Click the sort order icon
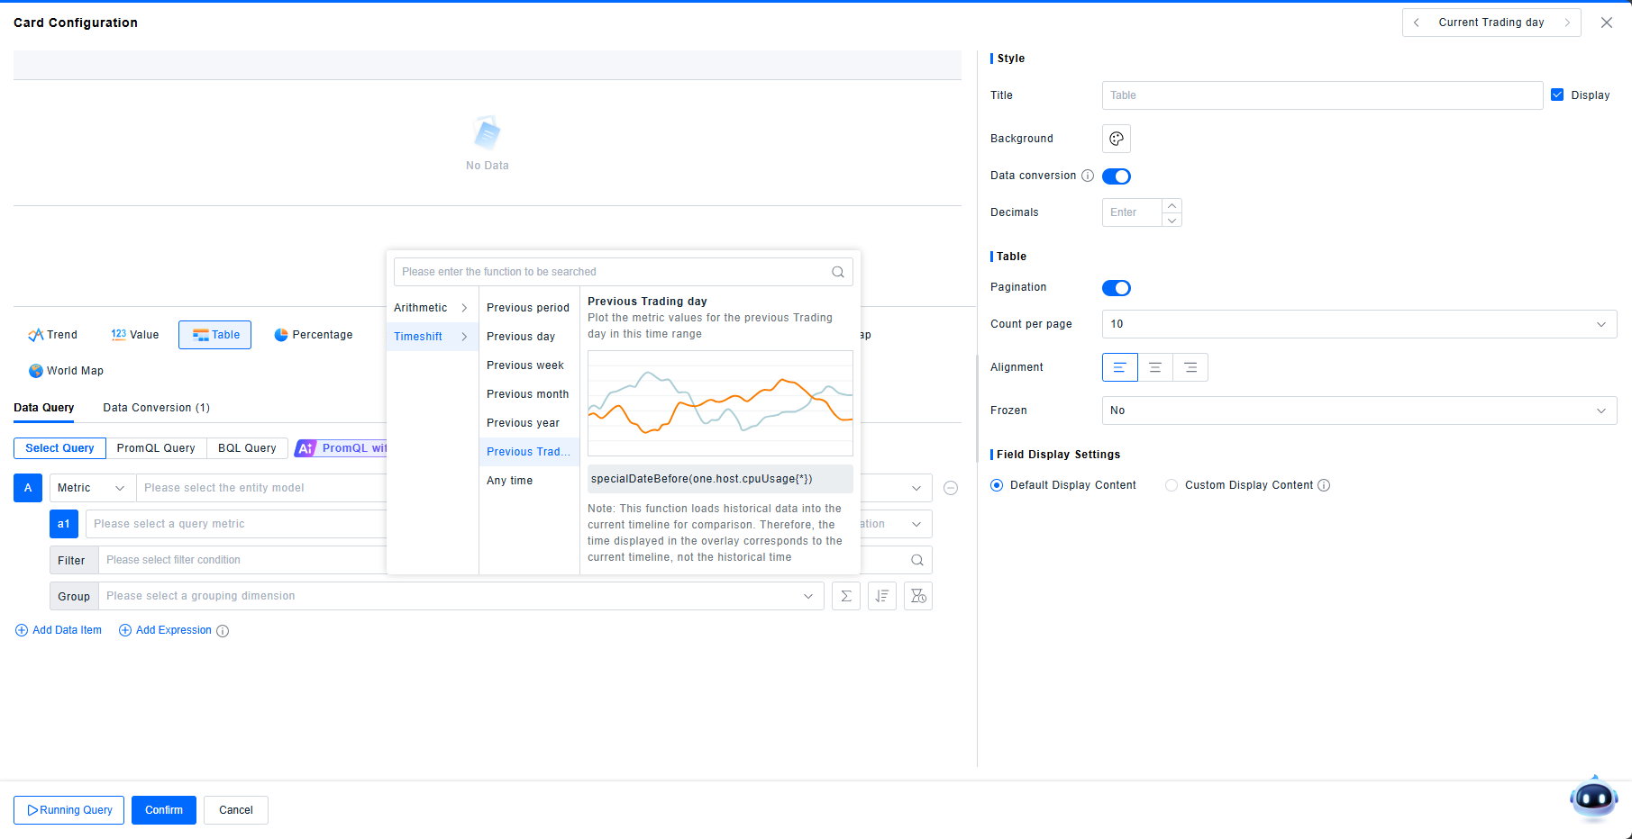Image resolution: width=1632 pixels, height=839 pixels. (x=881, y=596)
